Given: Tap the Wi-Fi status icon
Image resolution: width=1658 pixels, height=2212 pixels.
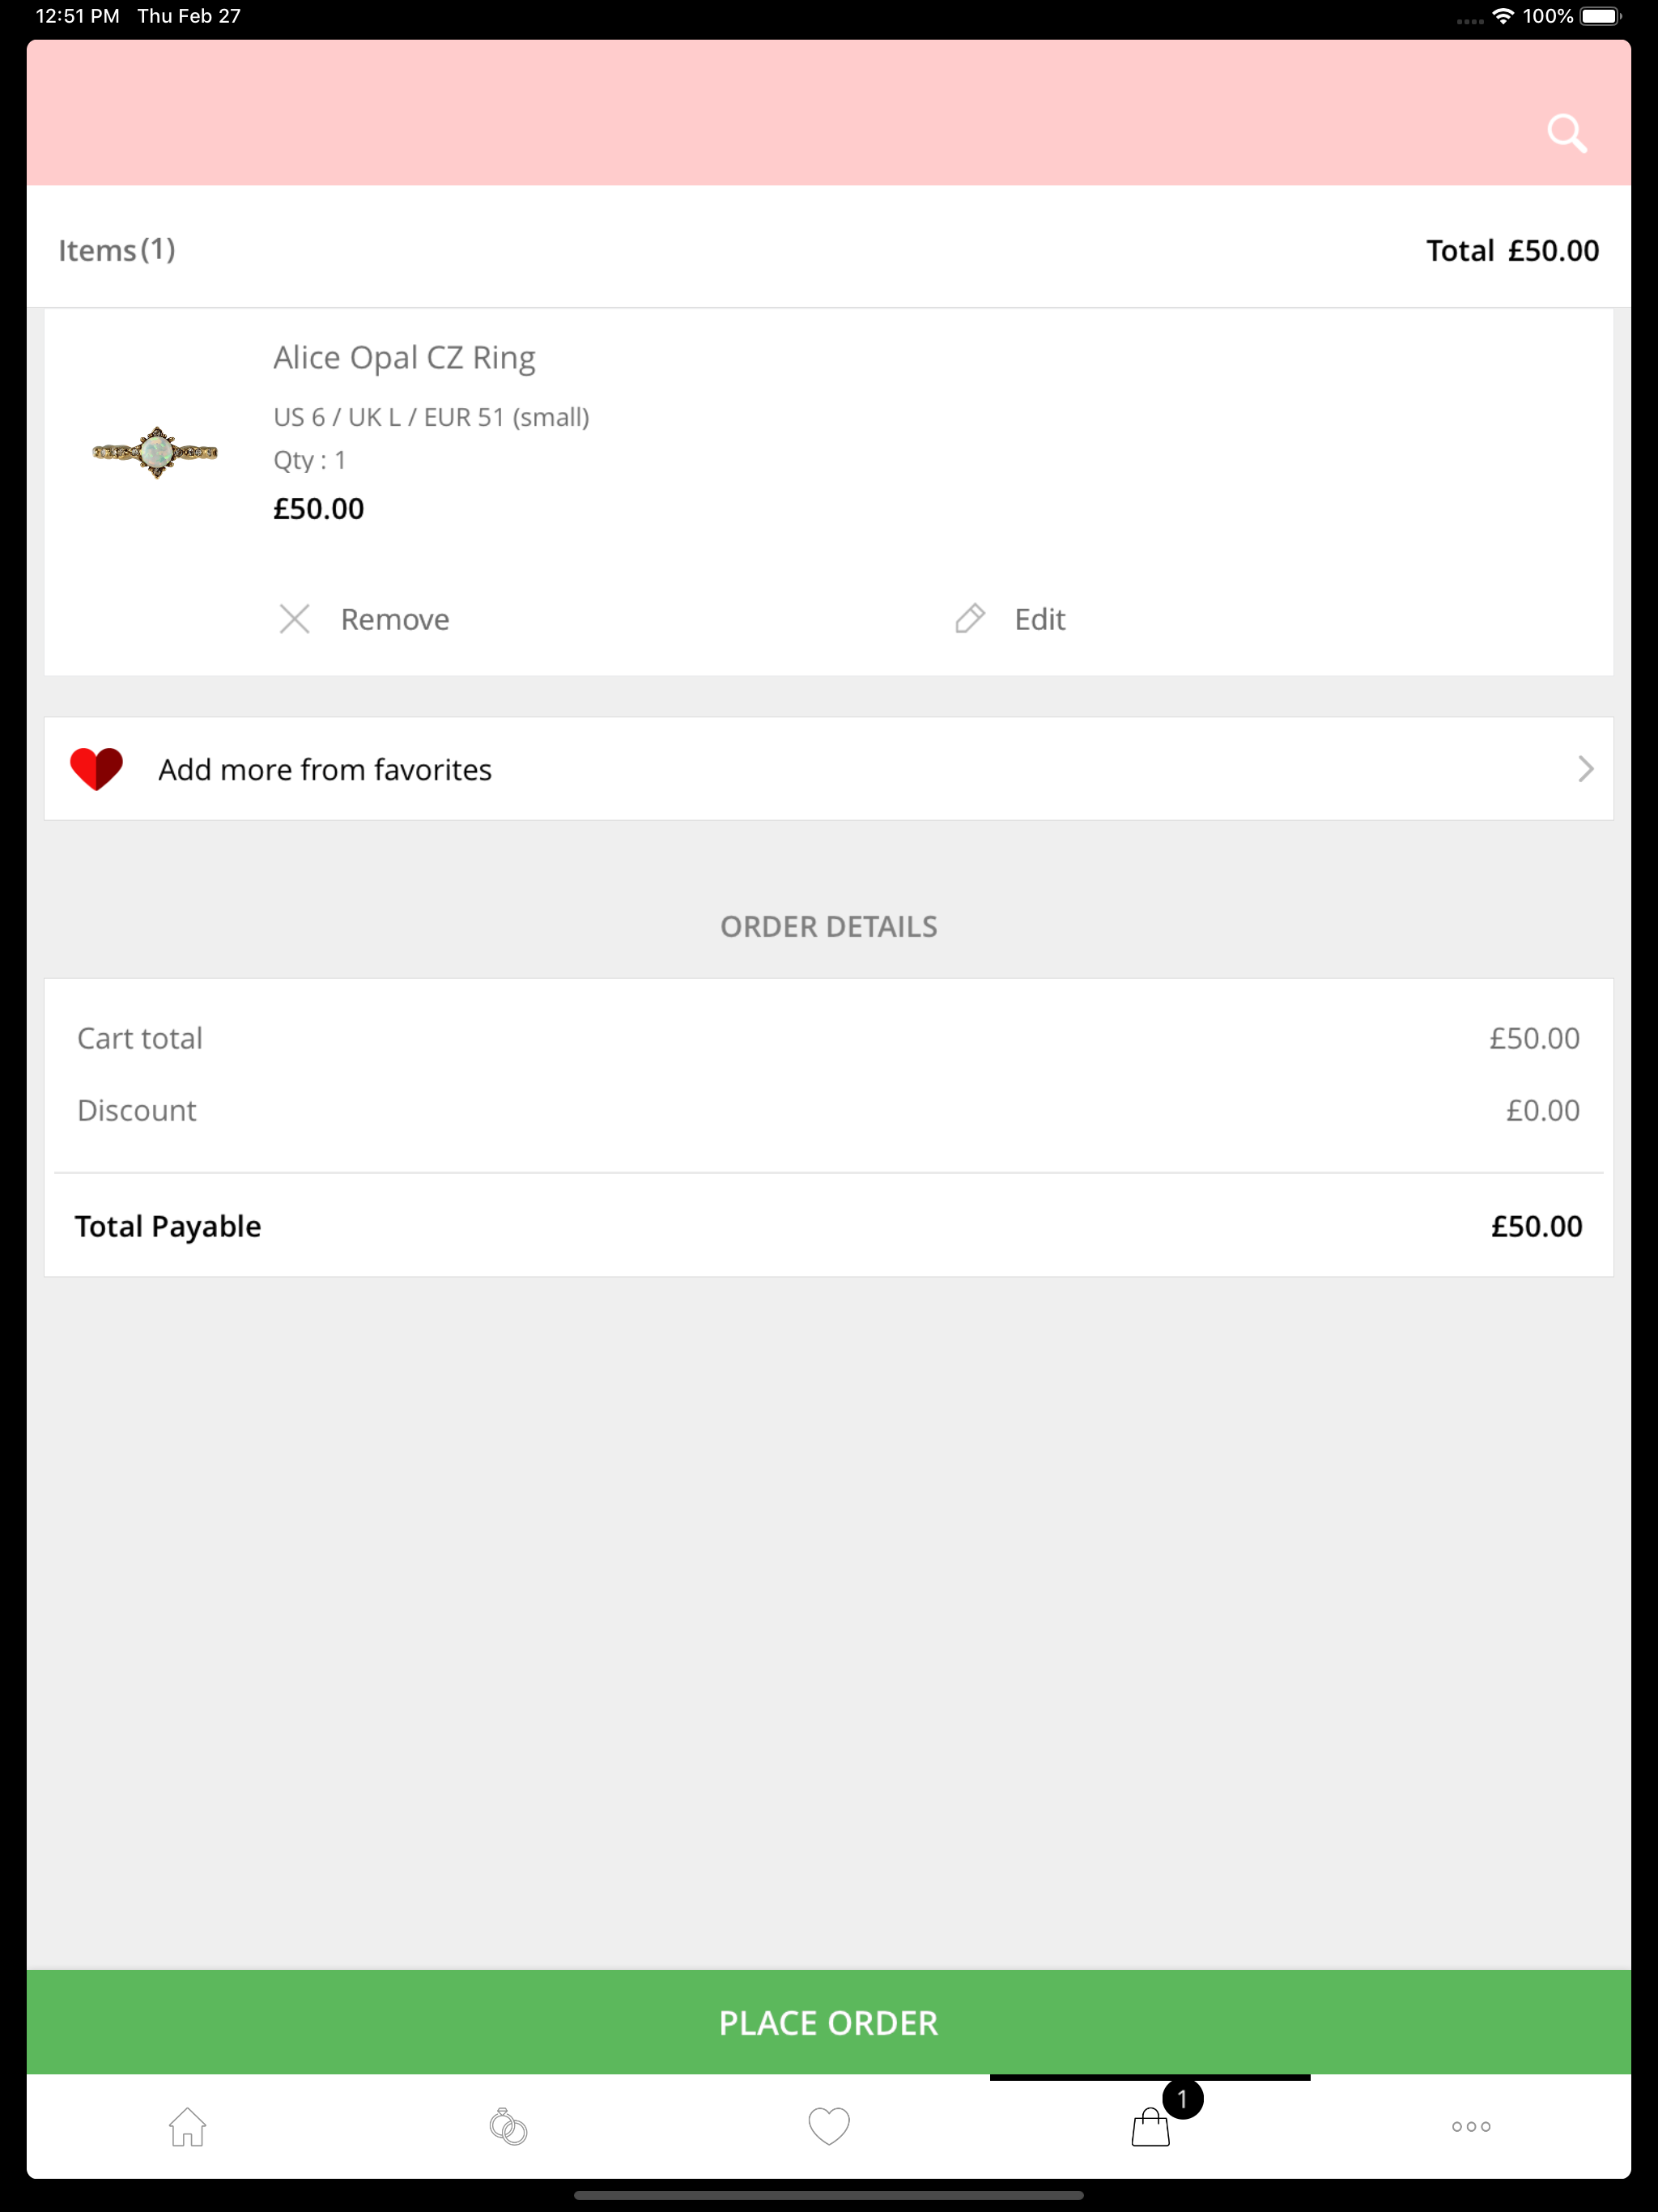Looking at the screenshot, I should click(1502, 16).
